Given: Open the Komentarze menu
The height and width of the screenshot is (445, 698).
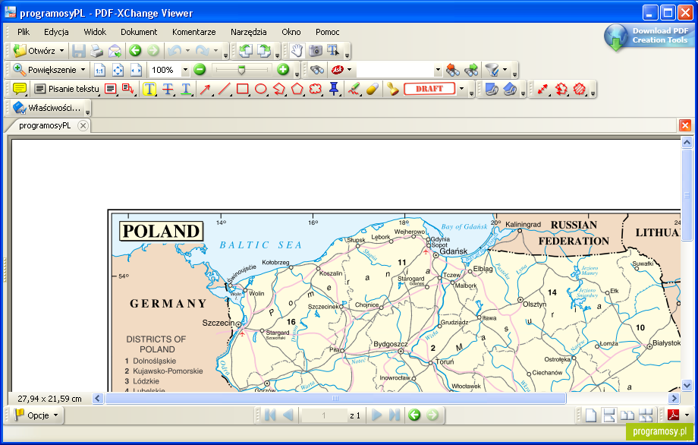Looking at the screenshot, I should point(194,32).
